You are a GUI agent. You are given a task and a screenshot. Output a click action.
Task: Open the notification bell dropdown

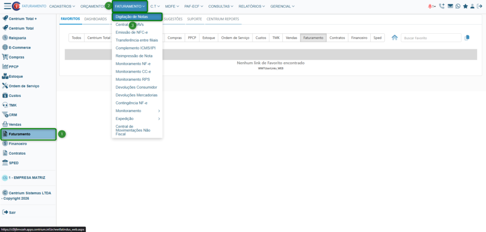pyautogui.click(x=431, y=7)
